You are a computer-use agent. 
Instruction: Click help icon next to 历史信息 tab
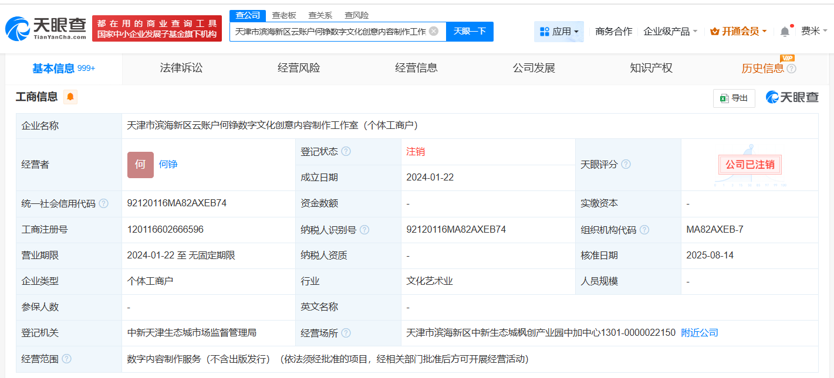[x=791, y=69]
